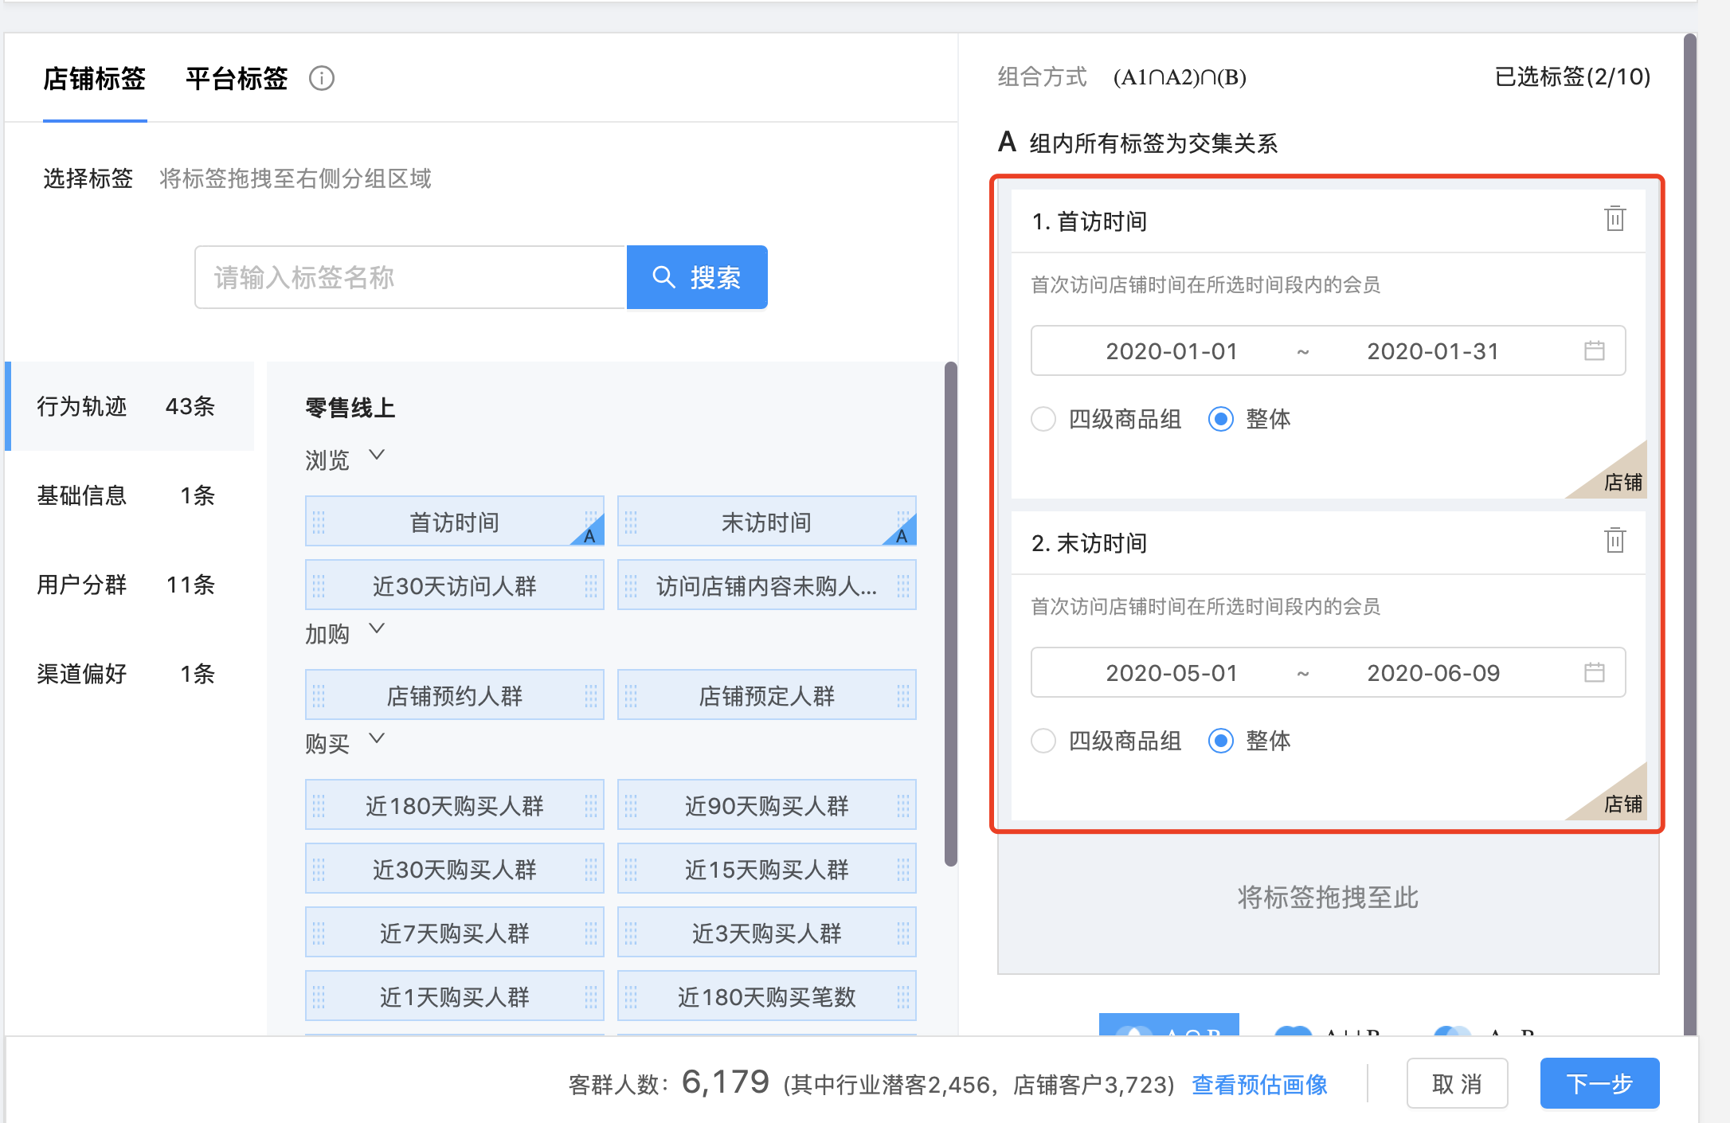Click the 近7天购买人群 tag
The image size is (1730, 1123).
point(455,933)
